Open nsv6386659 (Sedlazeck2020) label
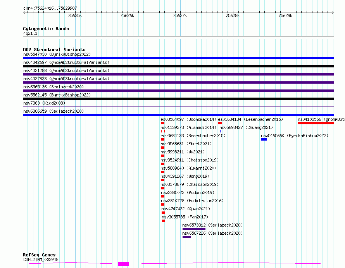 tap(53, 111)
